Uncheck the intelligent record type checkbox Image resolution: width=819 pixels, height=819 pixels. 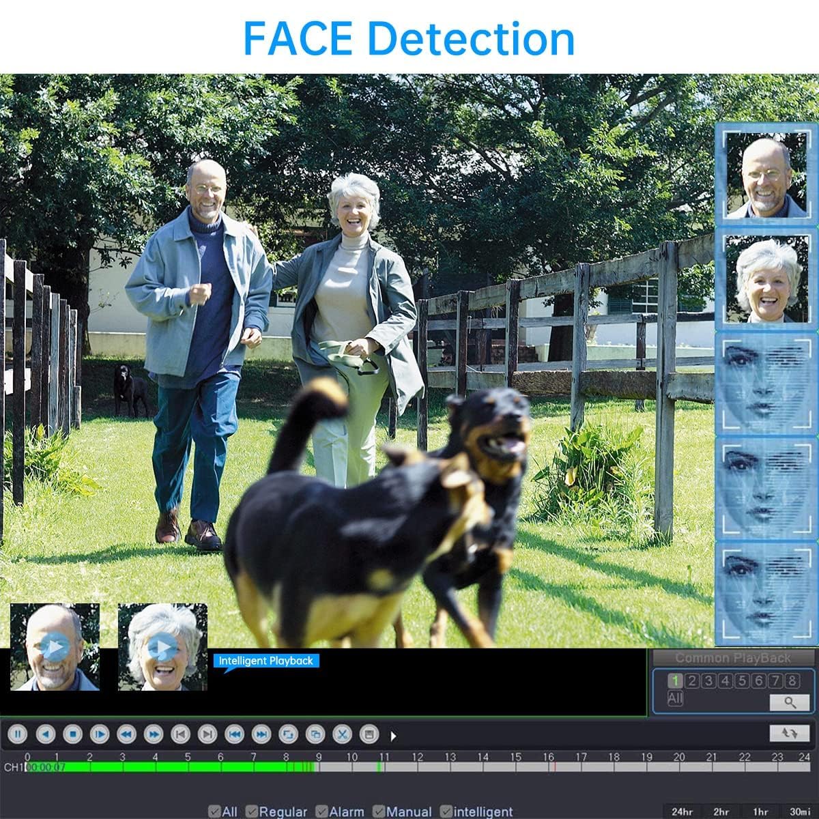click(x=446, y=811)
